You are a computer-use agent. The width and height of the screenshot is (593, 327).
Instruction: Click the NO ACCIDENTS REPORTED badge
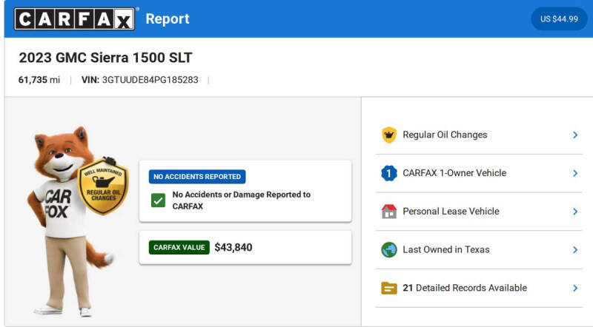197,177
